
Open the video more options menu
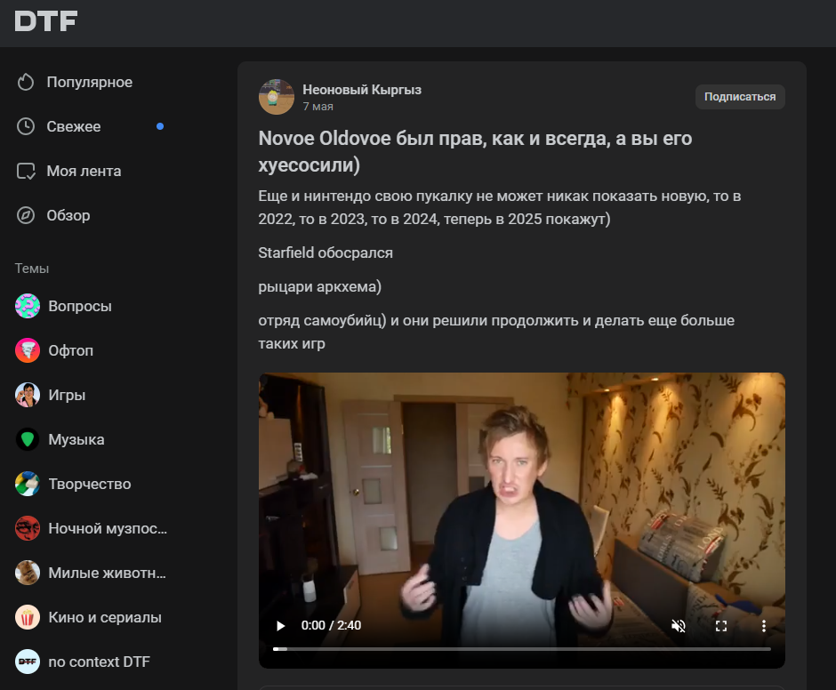pos(763,625)
